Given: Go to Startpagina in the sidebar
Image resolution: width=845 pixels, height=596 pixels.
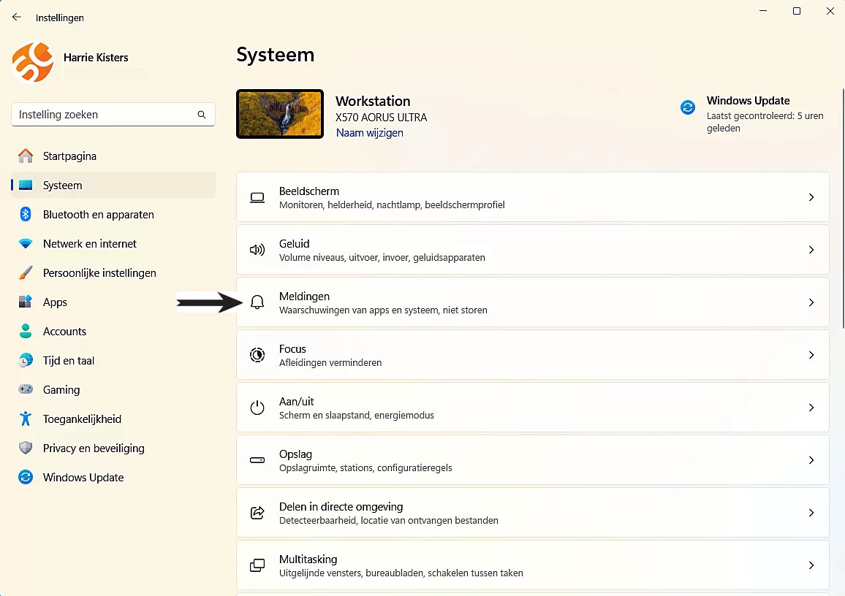Looking at the screenshot, I should pyautogui.click(x=113, y=156).
